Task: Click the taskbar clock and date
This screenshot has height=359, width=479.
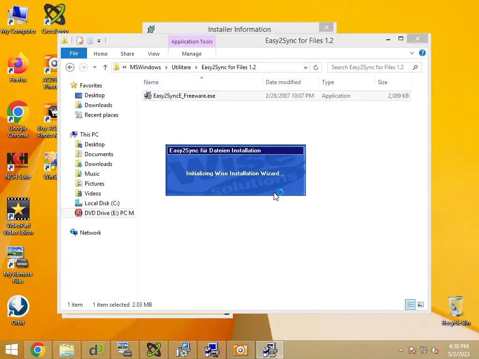Action: coord(458,350)
